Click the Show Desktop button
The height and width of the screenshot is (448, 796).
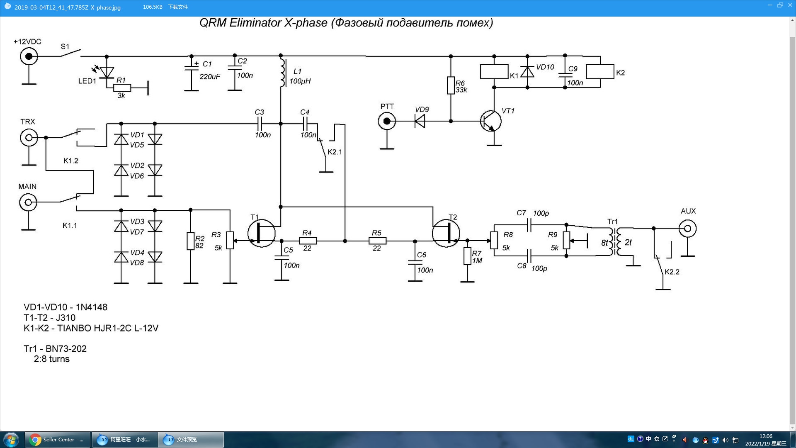click(793, 440)
